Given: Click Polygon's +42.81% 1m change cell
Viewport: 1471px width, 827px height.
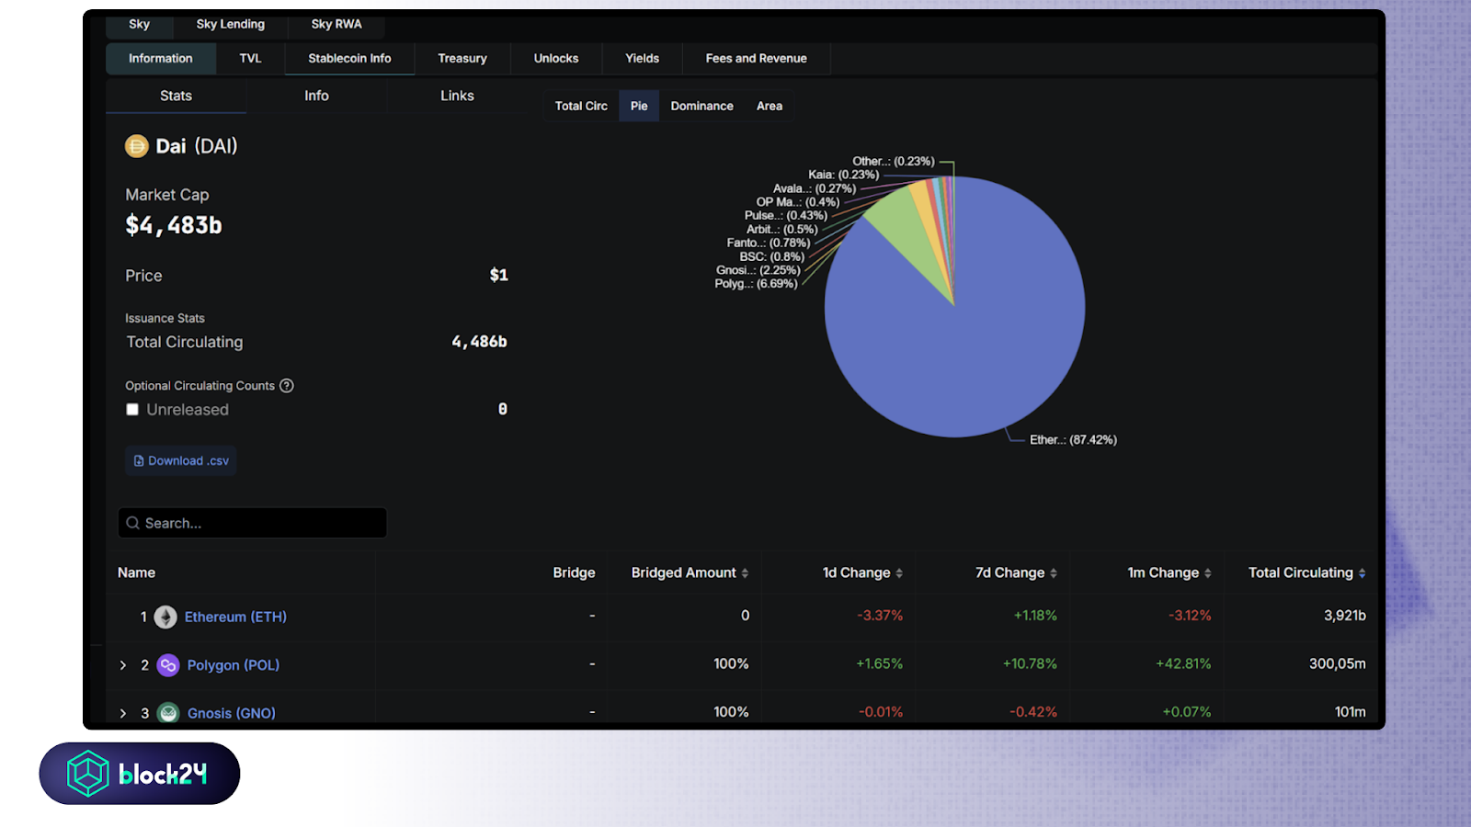Looking at the screenshot, I should click(1183, 663).
